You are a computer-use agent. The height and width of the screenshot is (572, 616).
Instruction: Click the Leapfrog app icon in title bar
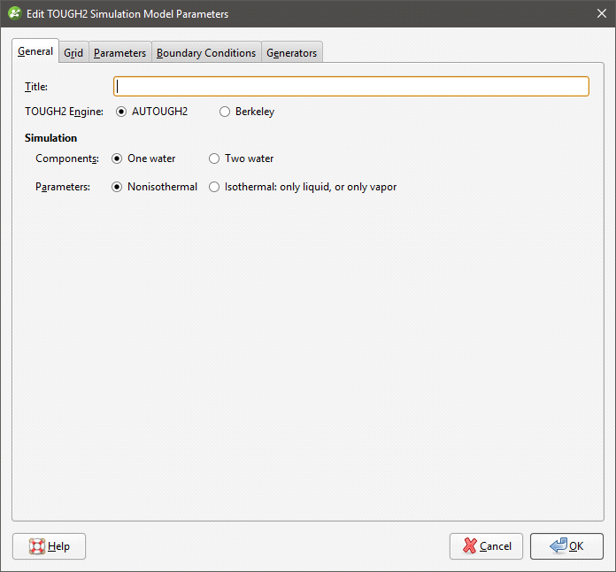(14, 13)
